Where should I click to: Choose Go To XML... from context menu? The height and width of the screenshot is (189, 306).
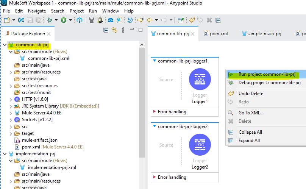coord(251,112)
